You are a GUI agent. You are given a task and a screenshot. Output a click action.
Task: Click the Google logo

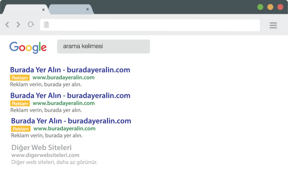click(x=28, y=47)
